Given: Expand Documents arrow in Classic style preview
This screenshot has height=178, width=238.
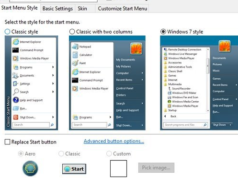Looking at the screenshot, I should 53,75.
